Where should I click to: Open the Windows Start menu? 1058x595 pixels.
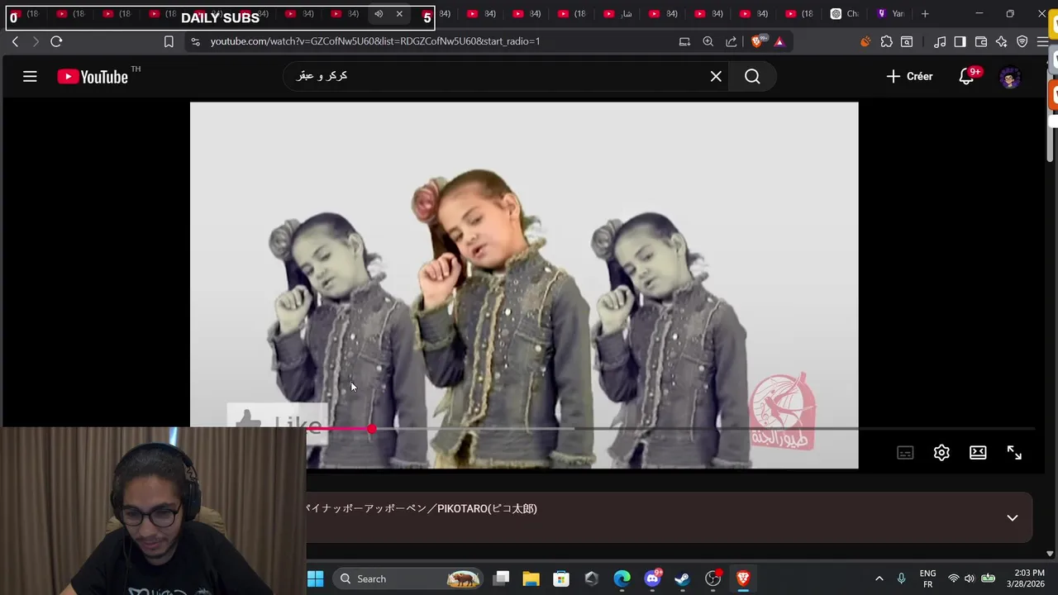pyautogui.click(x=315, y=578)
